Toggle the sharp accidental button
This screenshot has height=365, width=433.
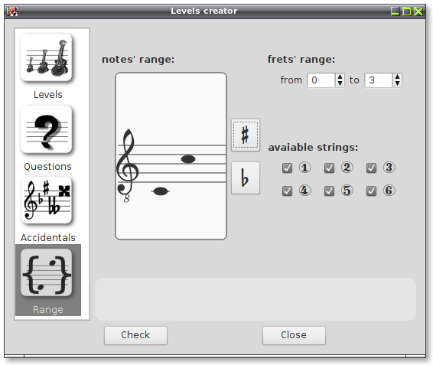coord(246,135)
